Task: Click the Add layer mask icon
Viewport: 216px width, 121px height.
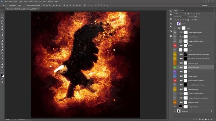Action: pos(199,119)
